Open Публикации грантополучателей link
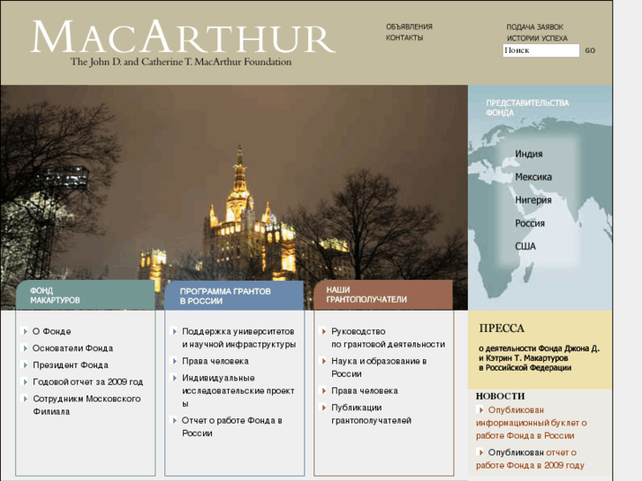Screen dimensions: 642x481 (x=371, y=414)
